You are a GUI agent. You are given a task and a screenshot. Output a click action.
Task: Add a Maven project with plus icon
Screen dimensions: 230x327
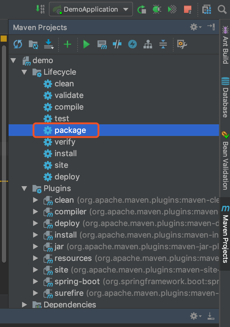tap(67, 44)
